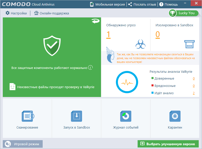Open Сканирование scan tile icon
The height and width of the screenshot is (149, 202).
click(28, 116)
